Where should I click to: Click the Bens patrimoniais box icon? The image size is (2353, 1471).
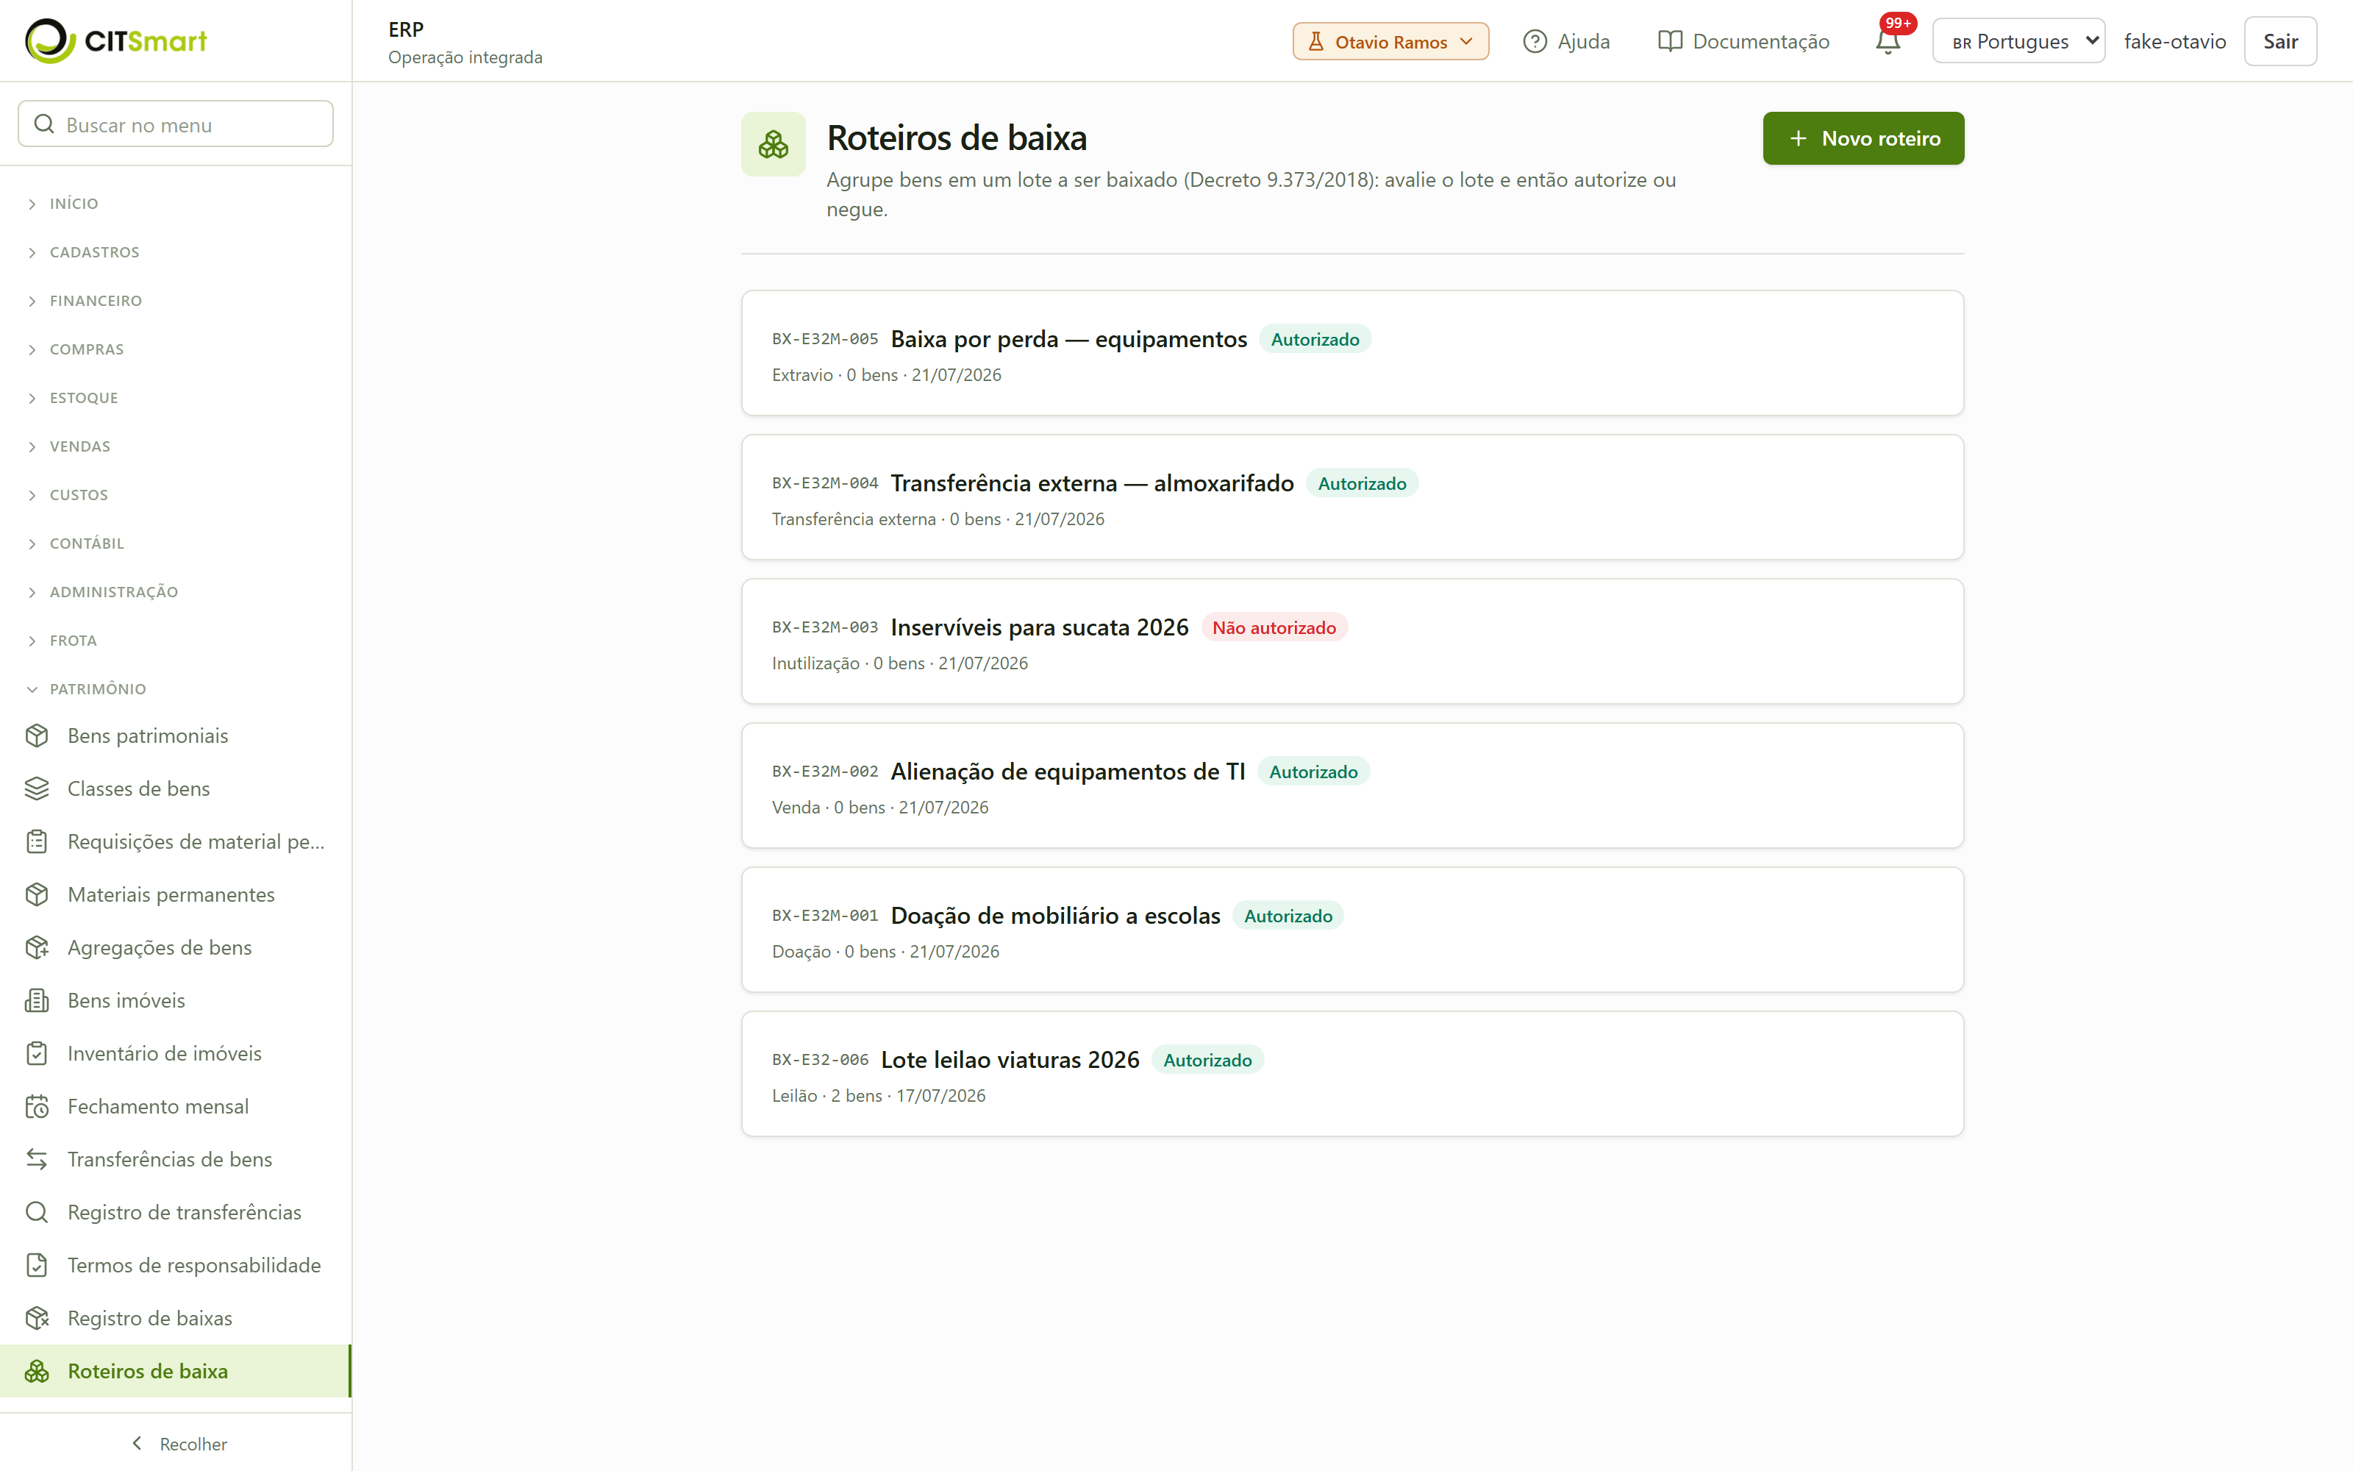[x=37, y=735]
